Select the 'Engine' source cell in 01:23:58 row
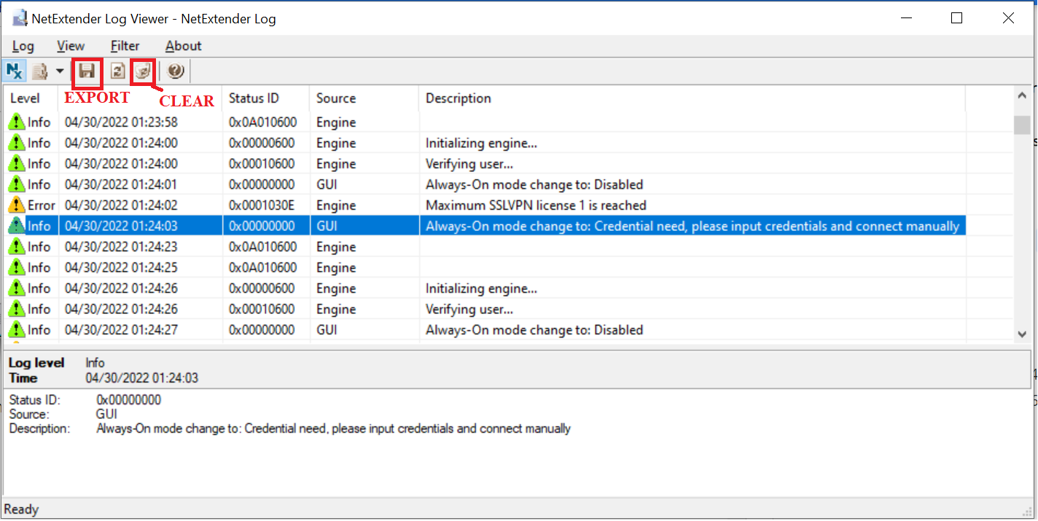 (336, 122)
